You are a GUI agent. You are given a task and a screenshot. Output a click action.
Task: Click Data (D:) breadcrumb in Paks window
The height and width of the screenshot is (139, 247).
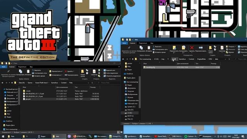(x=22, y=83)
